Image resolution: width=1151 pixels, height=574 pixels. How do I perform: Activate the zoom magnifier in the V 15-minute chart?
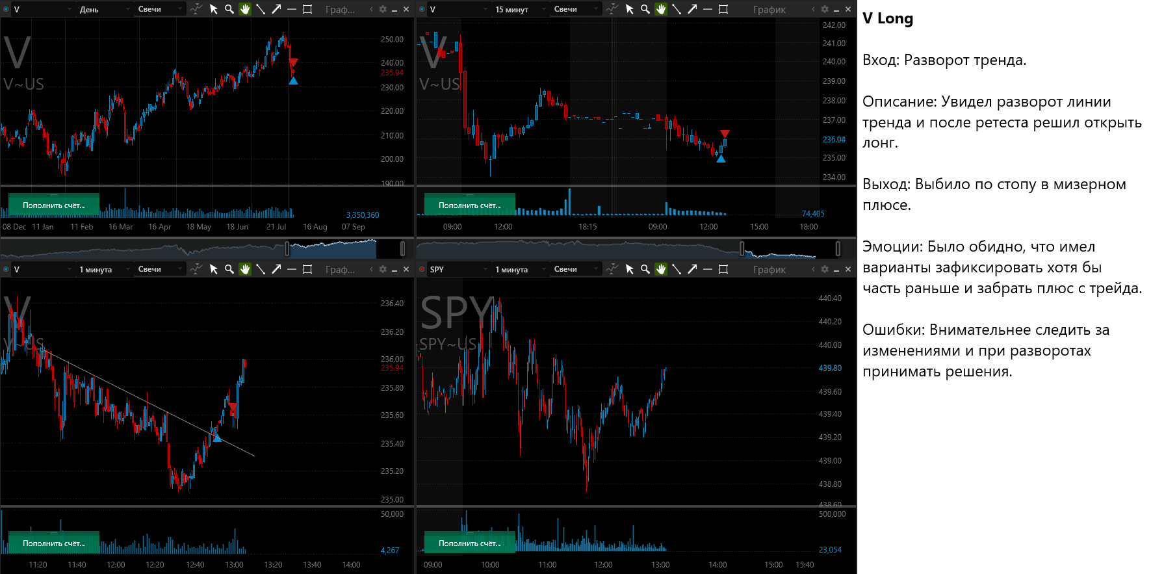(x=645, y=9)
